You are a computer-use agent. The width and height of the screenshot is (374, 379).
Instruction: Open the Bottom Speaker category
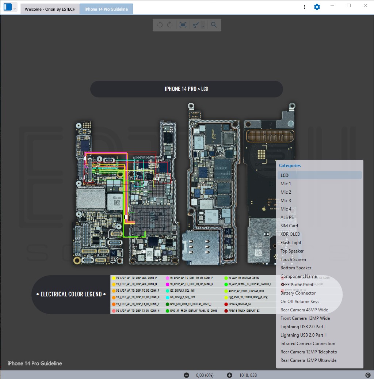coord(320,268)
